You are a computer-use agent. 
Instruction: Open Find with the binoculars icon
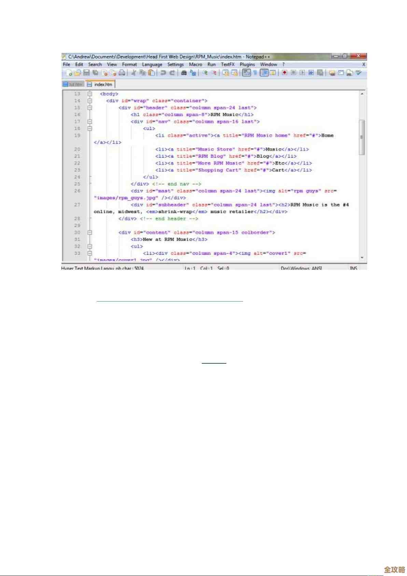(x=184, y=73)
